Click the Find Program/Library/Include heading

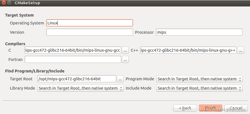(x=35, y=71)
